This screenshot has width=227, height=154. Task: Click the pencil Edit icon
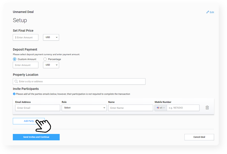pos(208,12)
